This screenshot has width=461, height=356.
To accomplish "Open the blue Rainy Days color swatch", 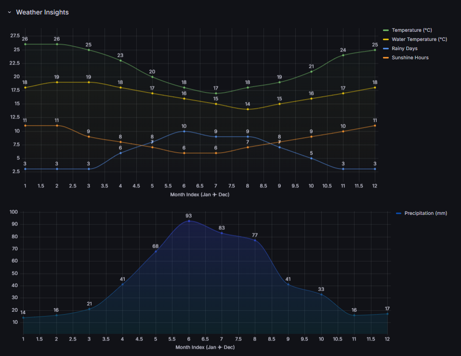I will point(385,49).
